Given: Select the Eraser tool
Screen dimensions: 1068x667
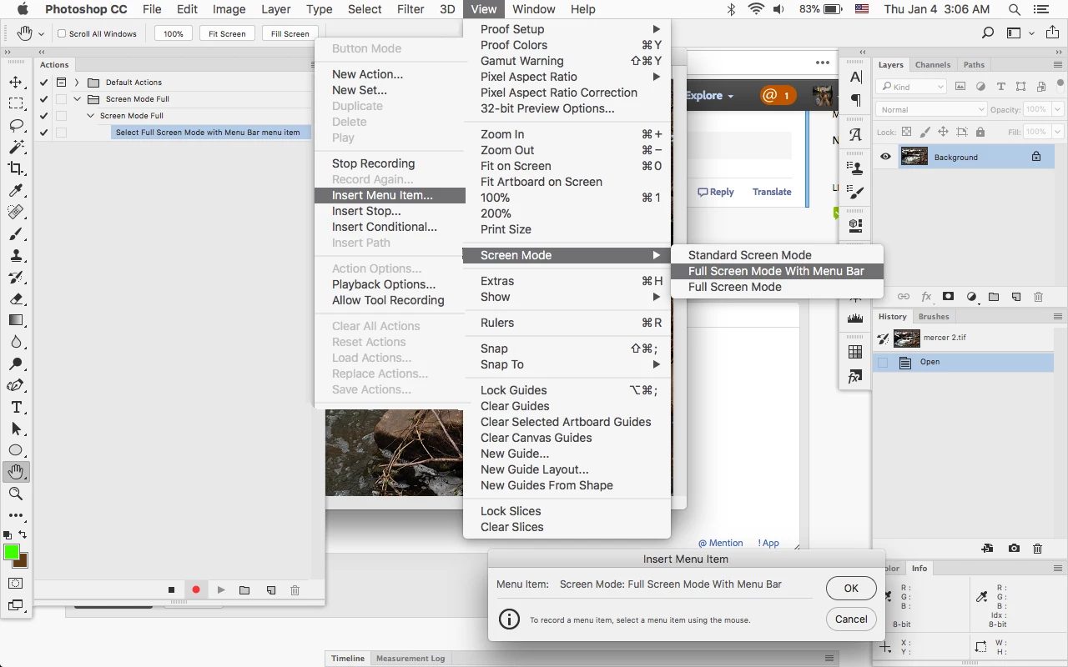Looking at the screenshot, I should (16, 298).
